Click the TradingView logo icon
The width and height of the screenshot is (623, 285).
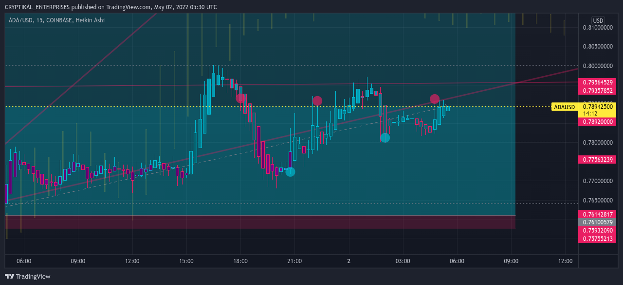[9, 276]
